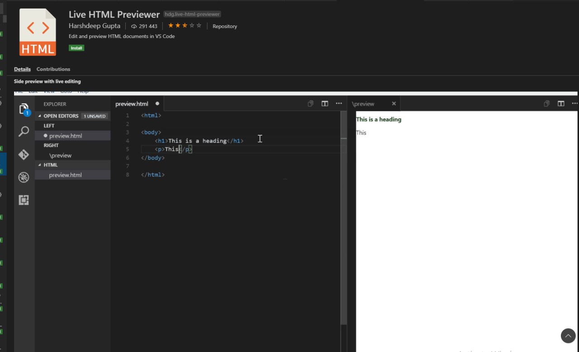
Task: Open more actions ellipsis in right editor
Action: point(575,104)
